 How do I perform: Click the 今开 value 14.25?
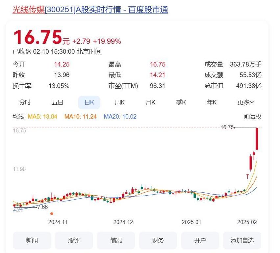click(62, 64)
